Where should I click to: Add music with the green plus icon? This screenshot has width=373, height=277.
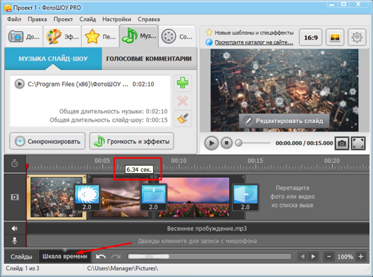coord(182,83)
